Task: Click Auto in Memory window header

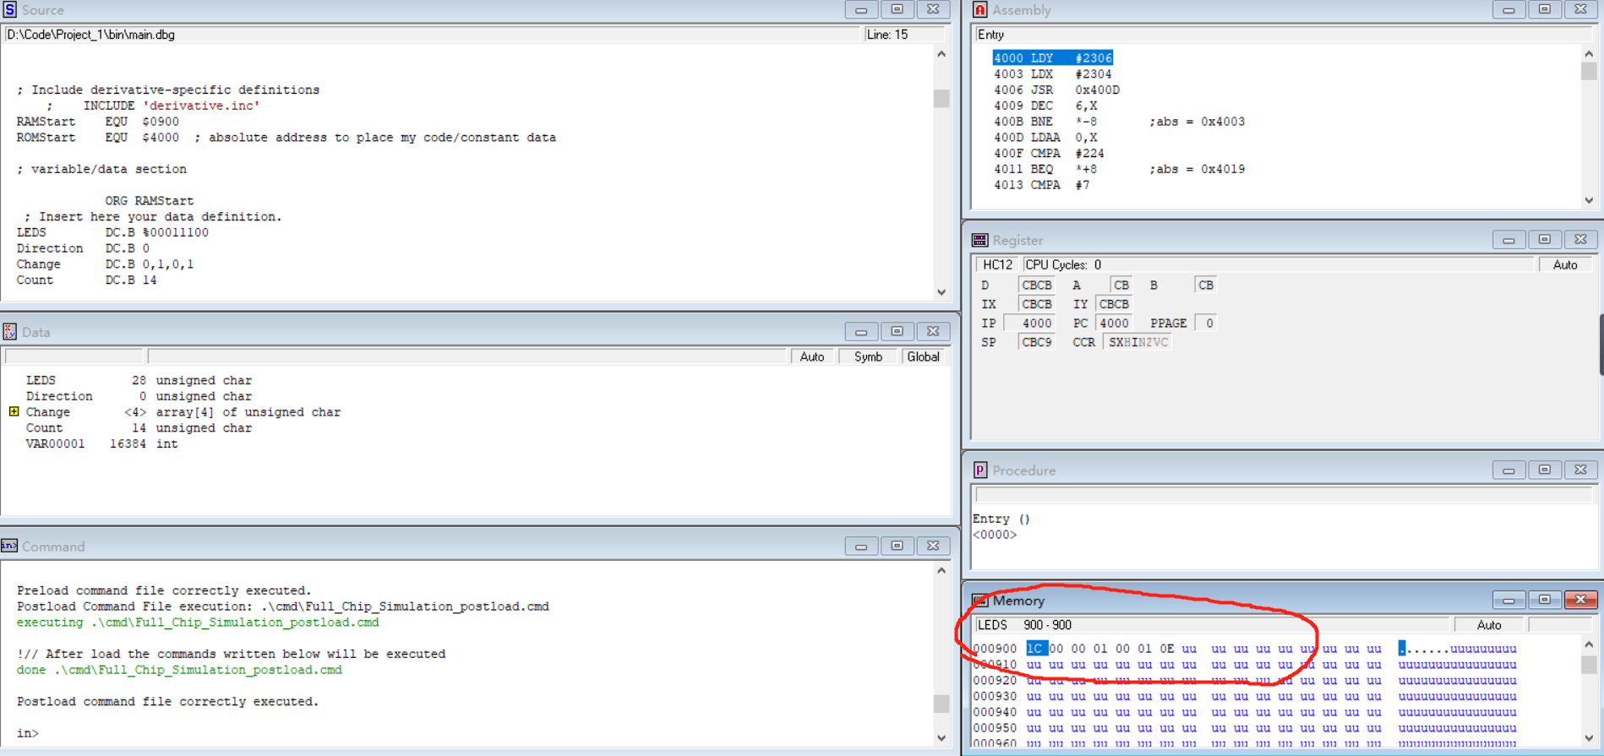Action: 1489,625
